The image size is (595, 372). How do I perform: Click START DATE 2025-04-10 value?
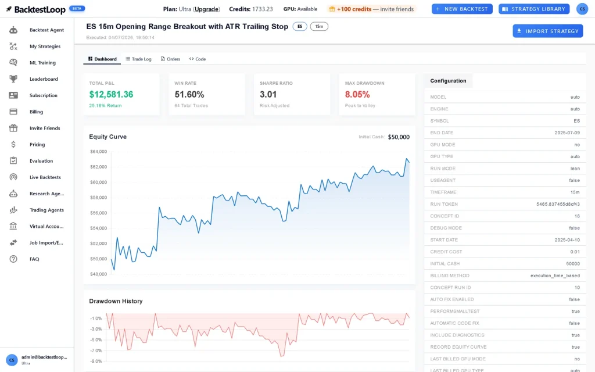pyautogui.click(x=567, y=240)
